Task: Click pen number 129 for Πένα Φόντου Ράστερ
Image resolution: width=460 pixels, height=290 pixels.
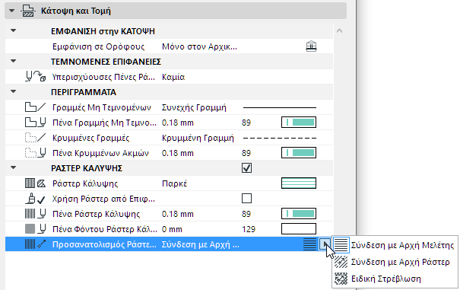Action: [249, 229]
